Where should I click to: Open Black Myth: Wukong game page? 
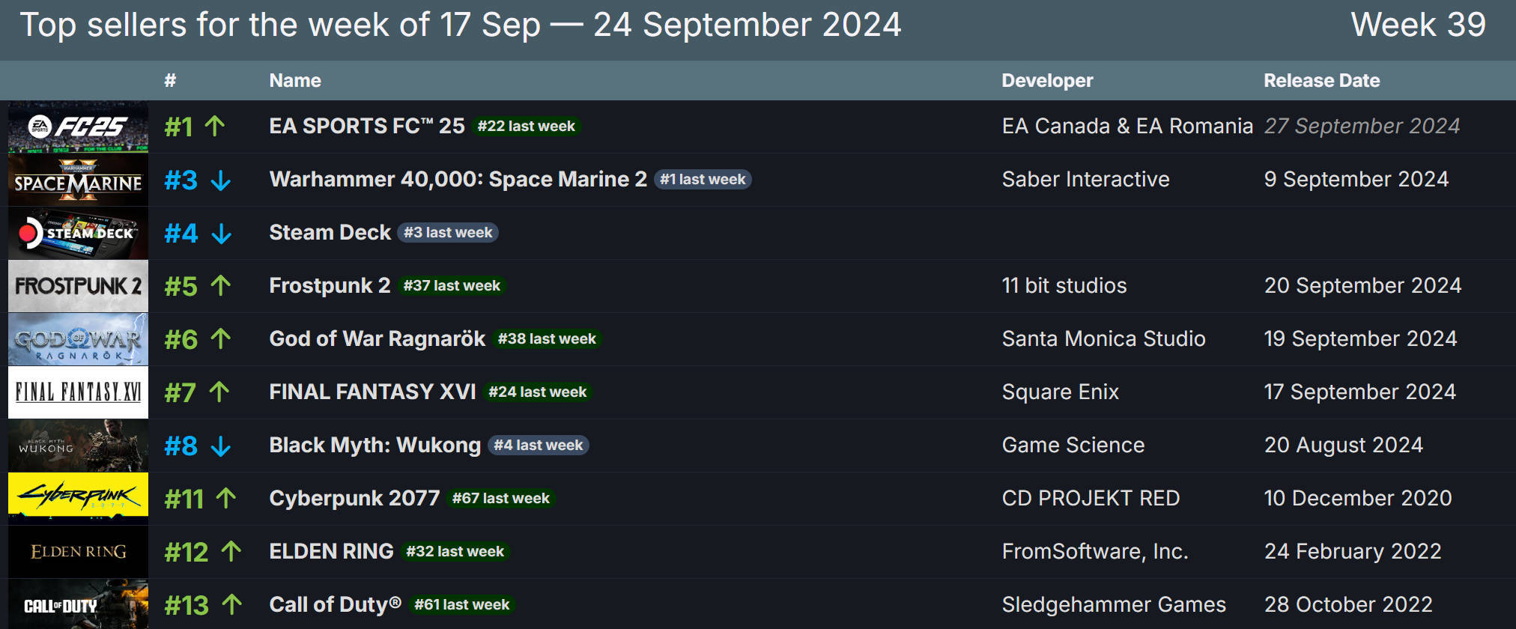click(x=375, y=445)
